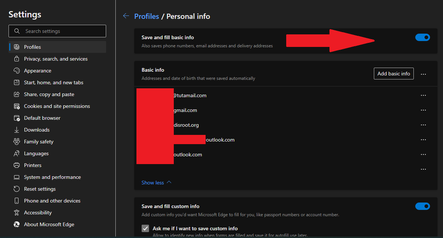Click the Add basic info button
The image size is (443, 238).
[393, 74]
